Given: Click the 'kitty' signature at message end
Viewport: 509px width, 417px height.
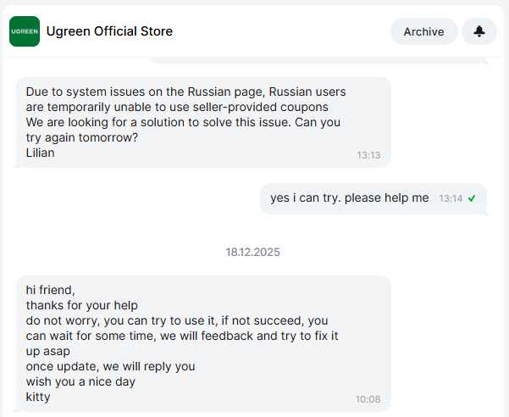Looking at the screenshot, I should tap(38, 397).
